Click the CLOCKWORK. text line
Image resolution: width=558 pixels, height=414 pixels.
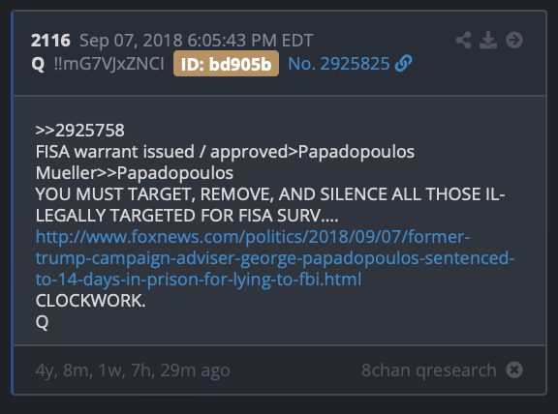tap(90, 301)
